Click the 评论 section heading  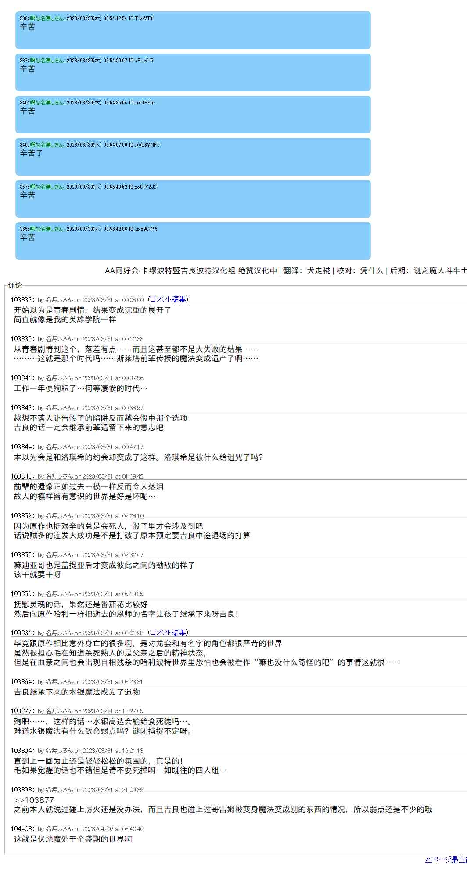[15, 286]
